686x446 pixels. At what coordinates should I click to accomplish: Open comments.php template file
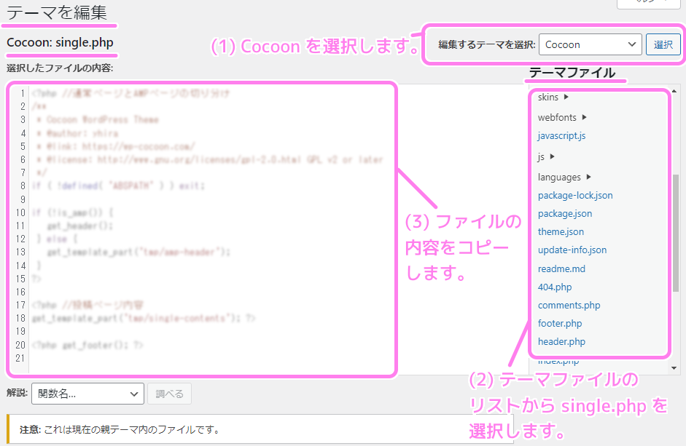[569, 306]
